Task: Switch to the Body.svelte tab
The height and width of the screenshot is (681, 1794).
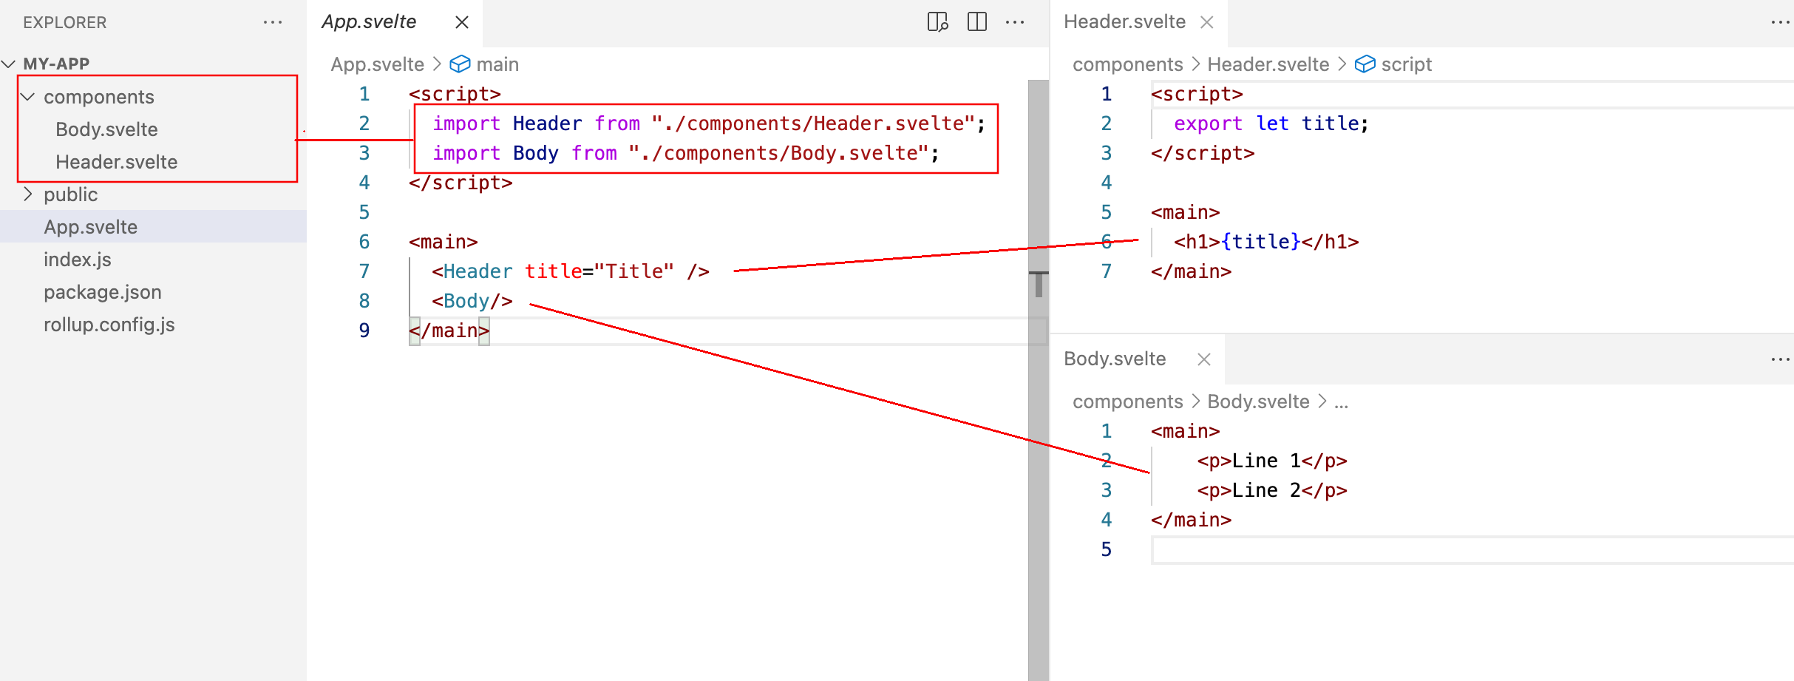Action: 1115,359
